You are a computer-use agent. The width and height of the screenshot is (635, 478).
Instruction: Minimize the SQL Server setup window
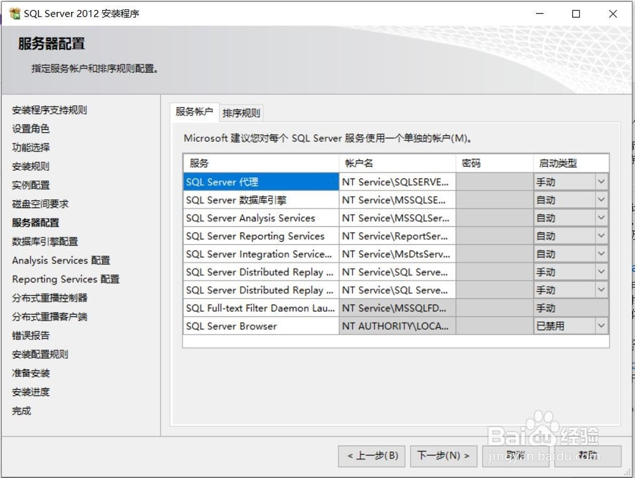pyautogui.click(x=540, y=13)
